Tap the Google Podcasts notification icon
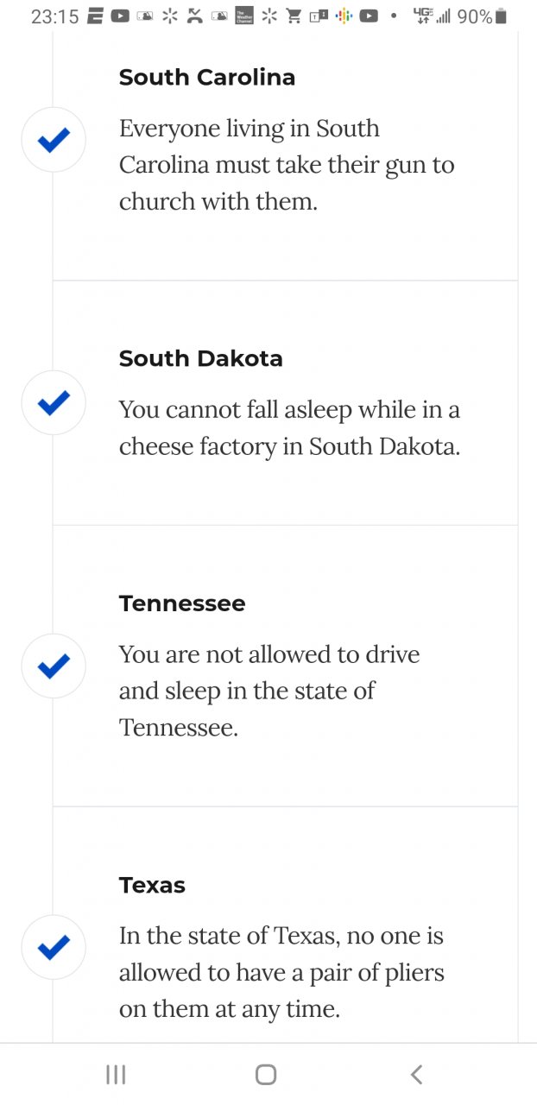This screenshot has height=1105, width=537. click(x=344, y=16)
